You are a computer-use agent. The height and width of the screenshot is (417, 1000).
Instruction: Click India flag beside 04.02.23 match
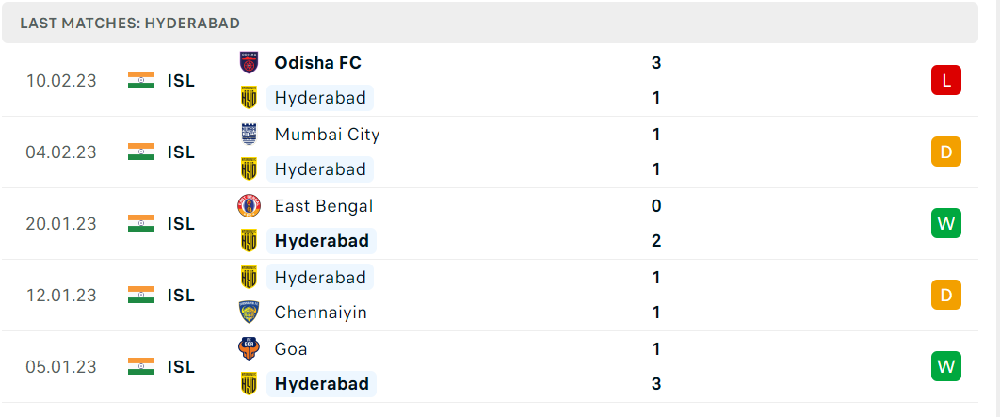[x=141, y=152]
